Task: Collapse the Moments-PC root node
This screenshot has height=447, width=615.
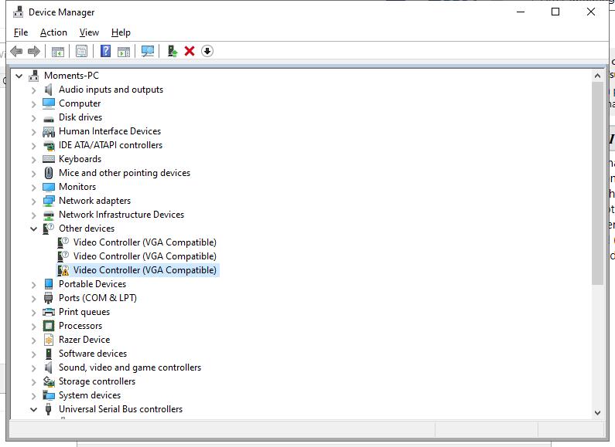Action: pyautogui.click(x=19, y=76)
